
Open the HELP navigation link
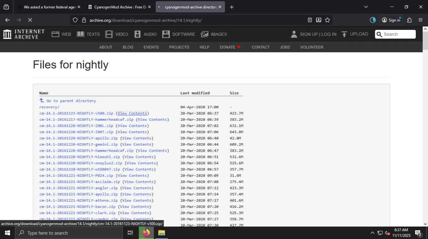[x=204, y=47]
